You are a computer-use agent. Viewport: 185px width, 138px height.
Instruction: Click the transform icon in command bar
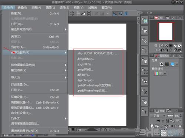click(89, 13)
